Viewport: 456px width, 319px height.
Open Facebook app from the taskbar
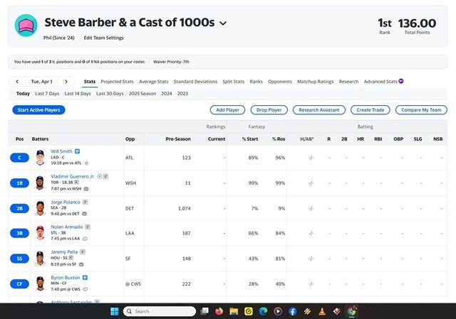pyautogui.click(x=293, y=311)
